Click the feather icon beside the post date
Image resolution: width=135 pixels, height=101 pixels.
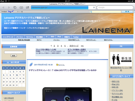pyautogui.click(x=31, y=65)
